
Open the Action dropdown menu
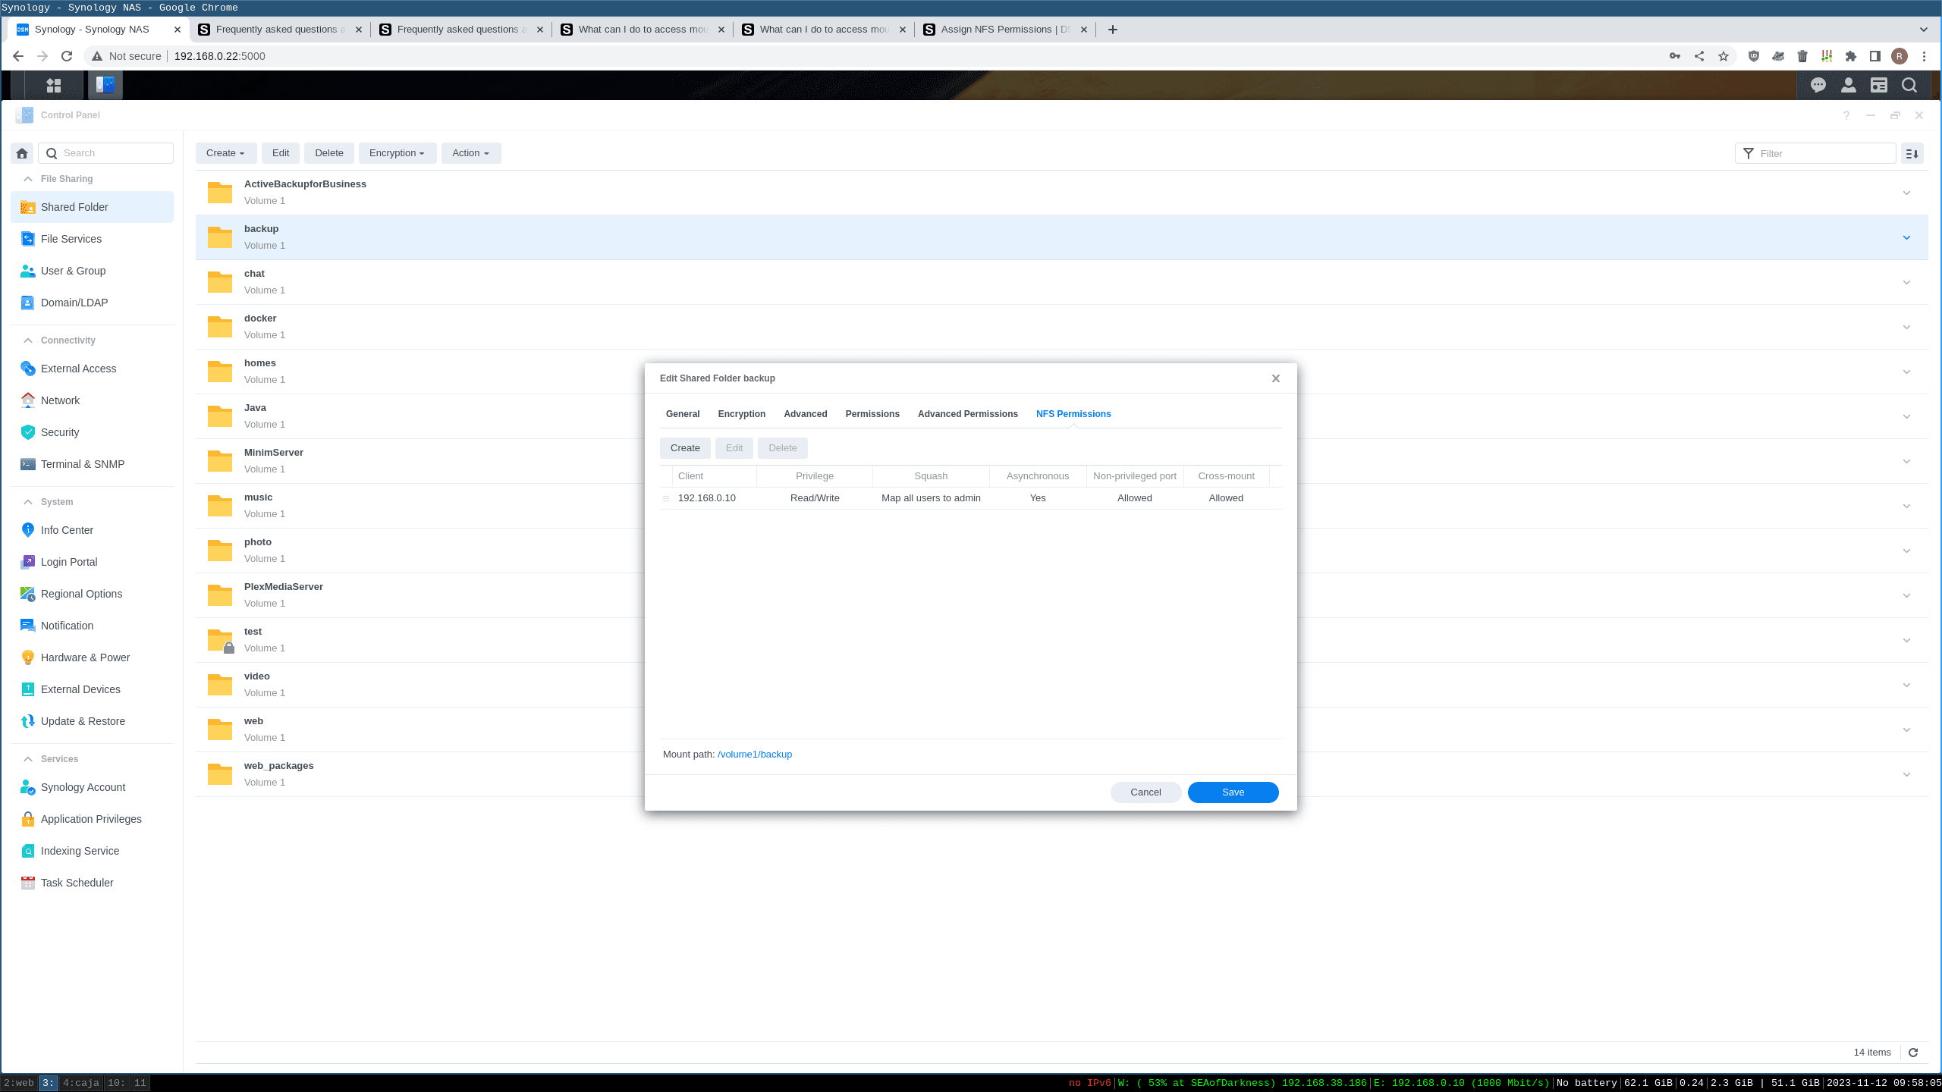coord(470,153)
